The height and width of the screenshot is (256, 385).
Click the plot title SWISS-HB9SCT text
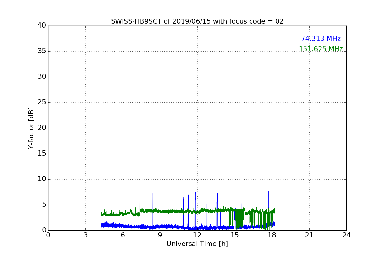tap(197, 21)
